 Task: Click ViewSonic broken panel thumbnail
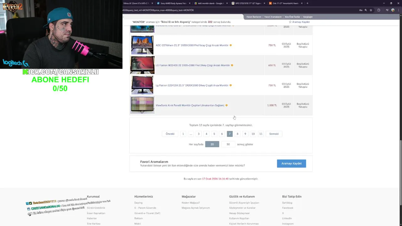coord(142,105)
